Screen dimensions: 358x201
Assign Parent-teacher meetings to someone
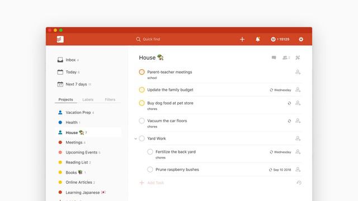(298, 72)
